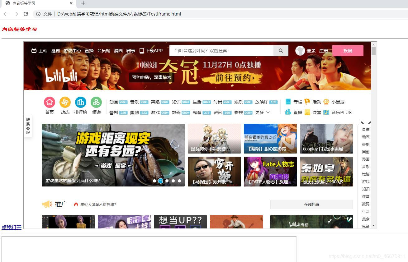Open a new browser tab with plus
This screenshot has width=408, height=262.
(x=83, y=3)
